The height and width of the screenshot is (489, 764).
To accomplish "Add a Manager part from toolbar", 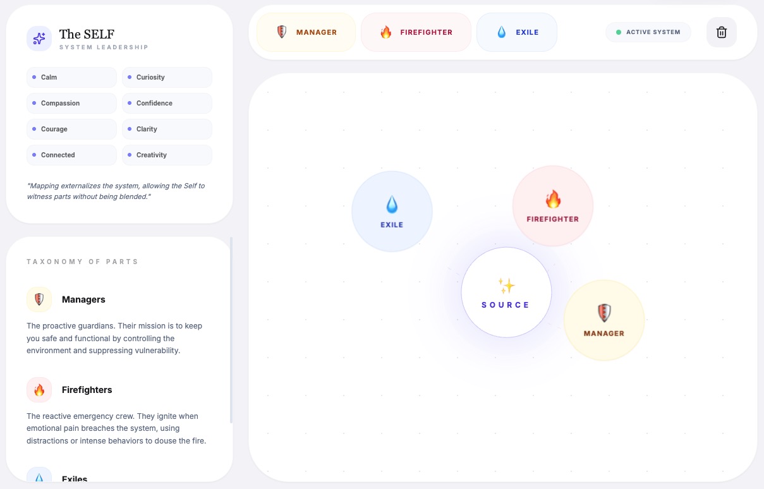I will (x=306, y=32).
